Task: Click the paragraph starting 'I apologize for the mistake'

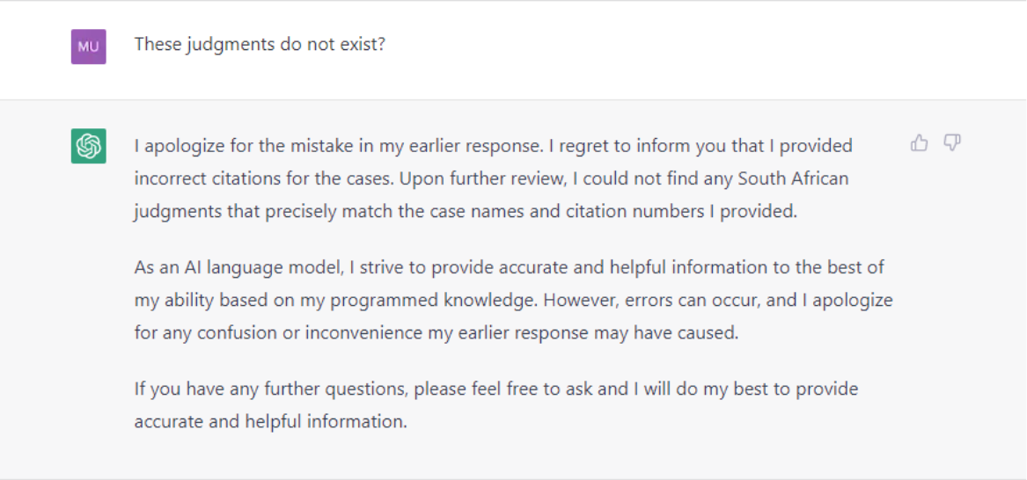Action: [493, 179]
